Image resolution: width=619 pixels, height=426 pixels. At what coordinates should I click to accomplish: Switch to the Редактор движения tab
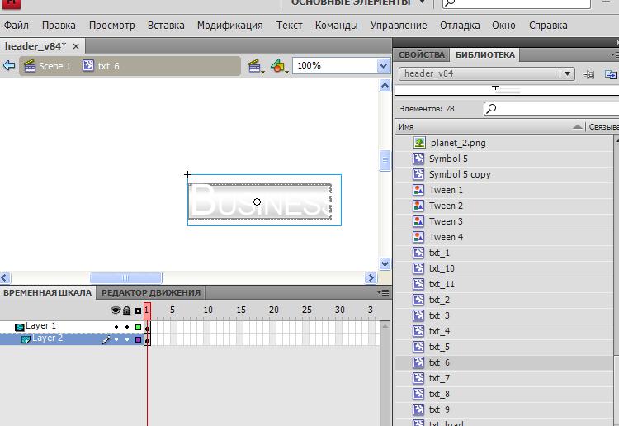tap(151, 292)
